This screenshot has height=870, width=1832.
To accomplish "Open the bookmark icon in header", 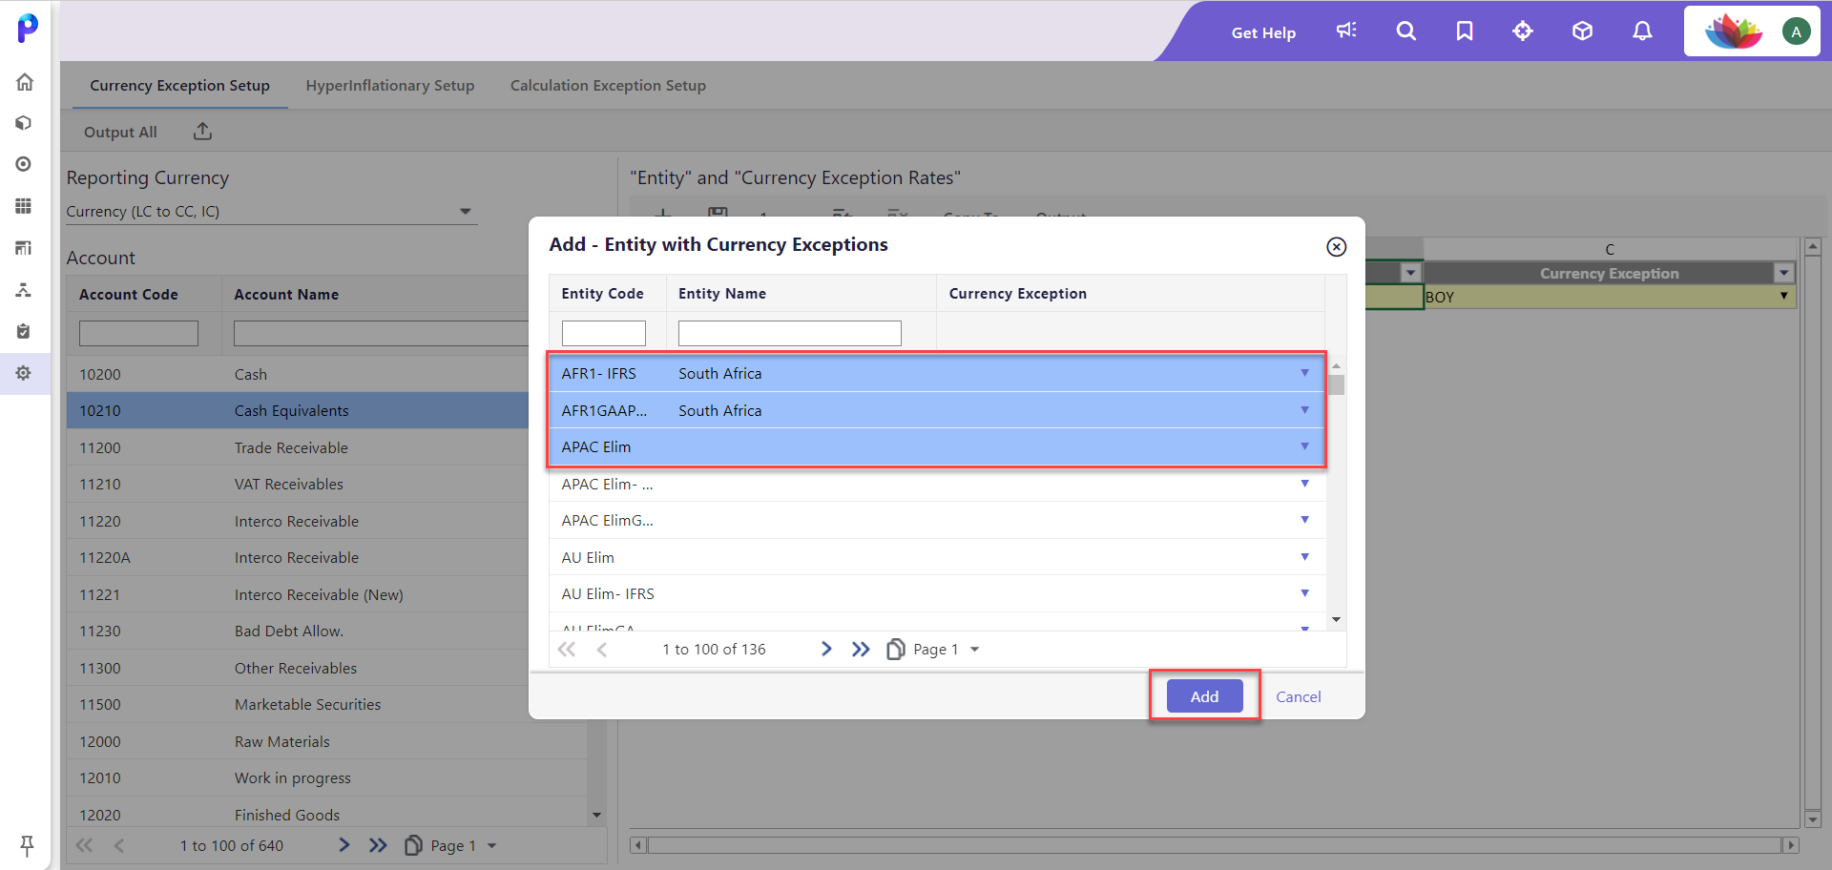I will click(1465, 31).
